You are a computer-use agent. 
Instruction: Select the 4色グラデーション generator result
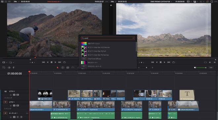(x=108, y=43)
